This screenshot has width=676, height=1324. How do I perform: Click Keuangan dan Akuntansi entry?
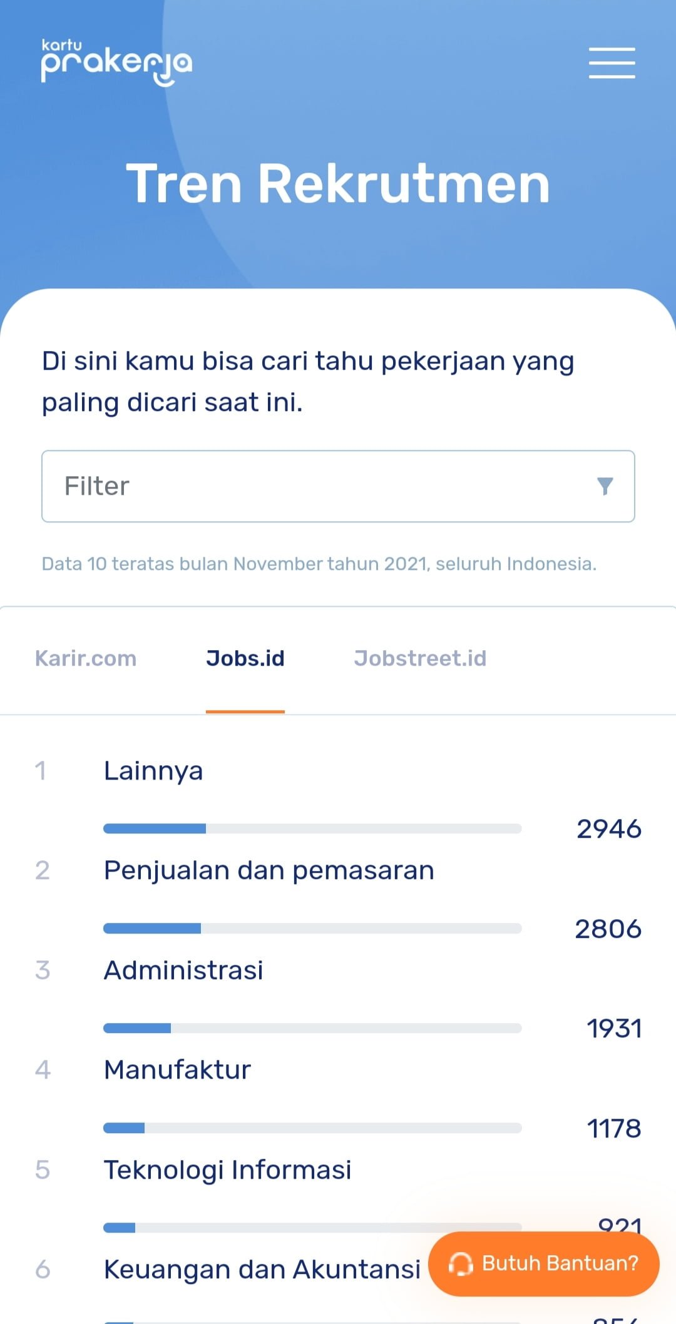click(262, 1270)
